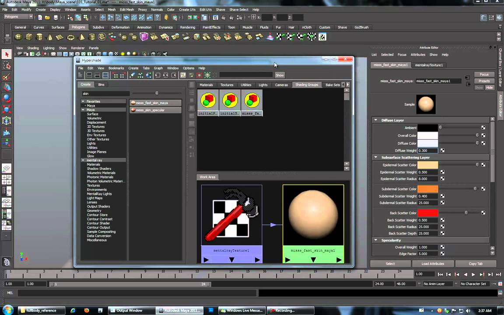Open the Polygons menu set dropdown
504x315 pixels.
[18, 17]
